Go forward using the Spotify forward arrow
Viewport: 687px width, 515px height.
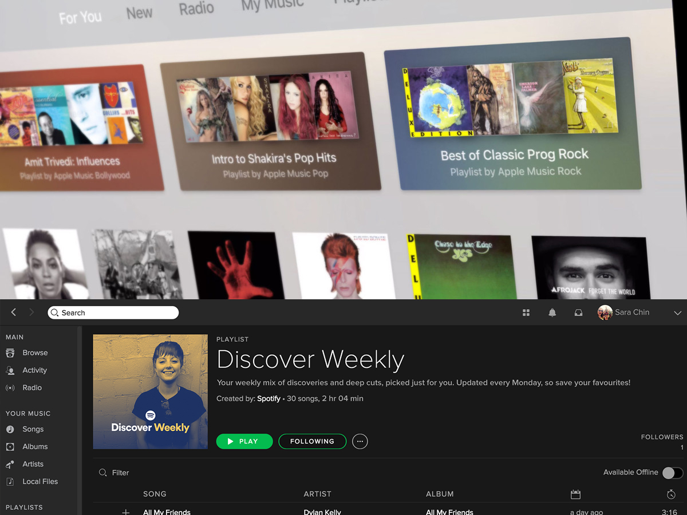click(31, 312)
